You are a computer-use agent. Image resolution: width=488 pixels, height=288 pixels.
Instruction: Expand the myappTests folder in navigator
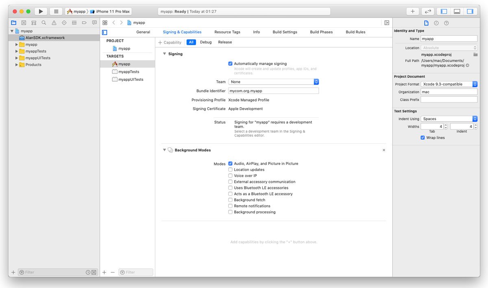tap(17, 51)
